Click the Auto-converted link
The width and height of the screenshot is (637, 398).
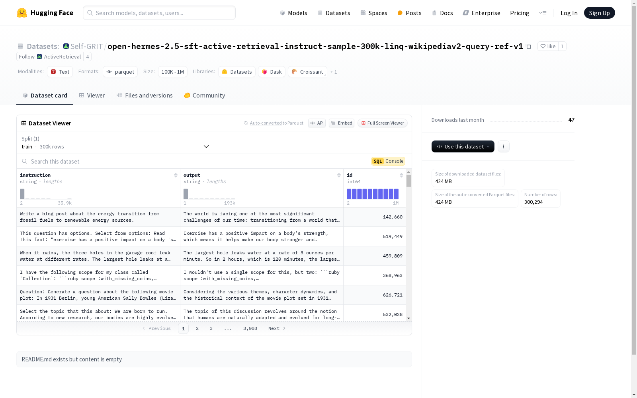pyautogui.click(x=266, y=123)
